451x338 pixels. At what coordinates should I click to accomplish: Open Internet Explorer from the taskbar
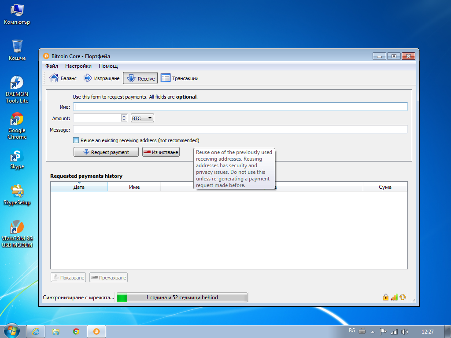(x=36, y=332)
